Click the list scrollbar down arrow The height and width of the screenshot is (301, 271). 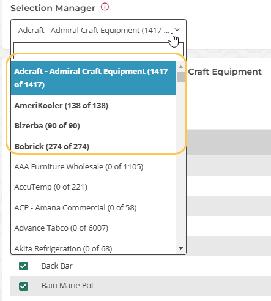click(180, 248)
